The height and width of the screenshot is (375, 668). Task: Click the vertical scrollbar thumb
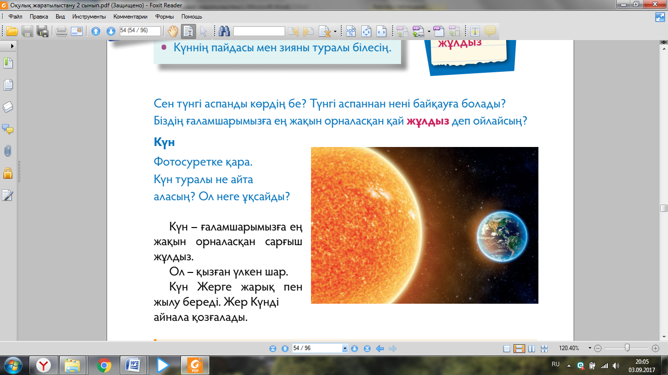(x=664, y=208)
